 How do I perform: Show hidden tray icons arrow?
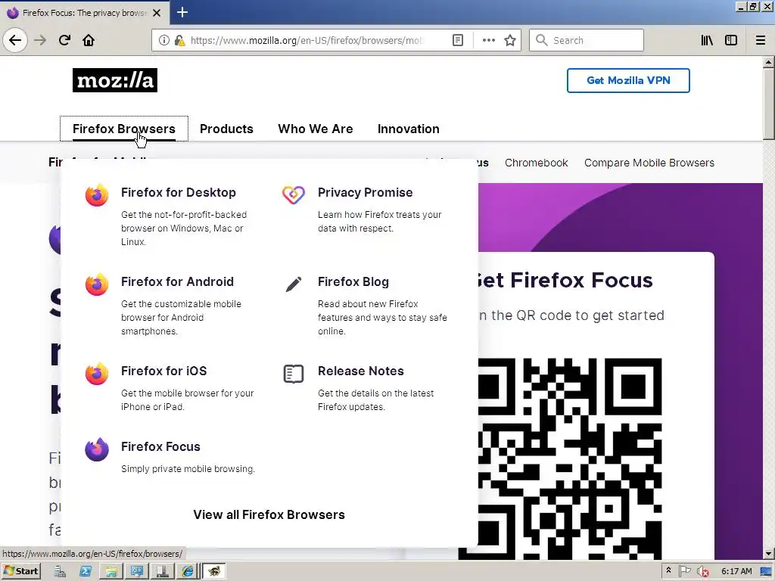(x=668, y=570)
